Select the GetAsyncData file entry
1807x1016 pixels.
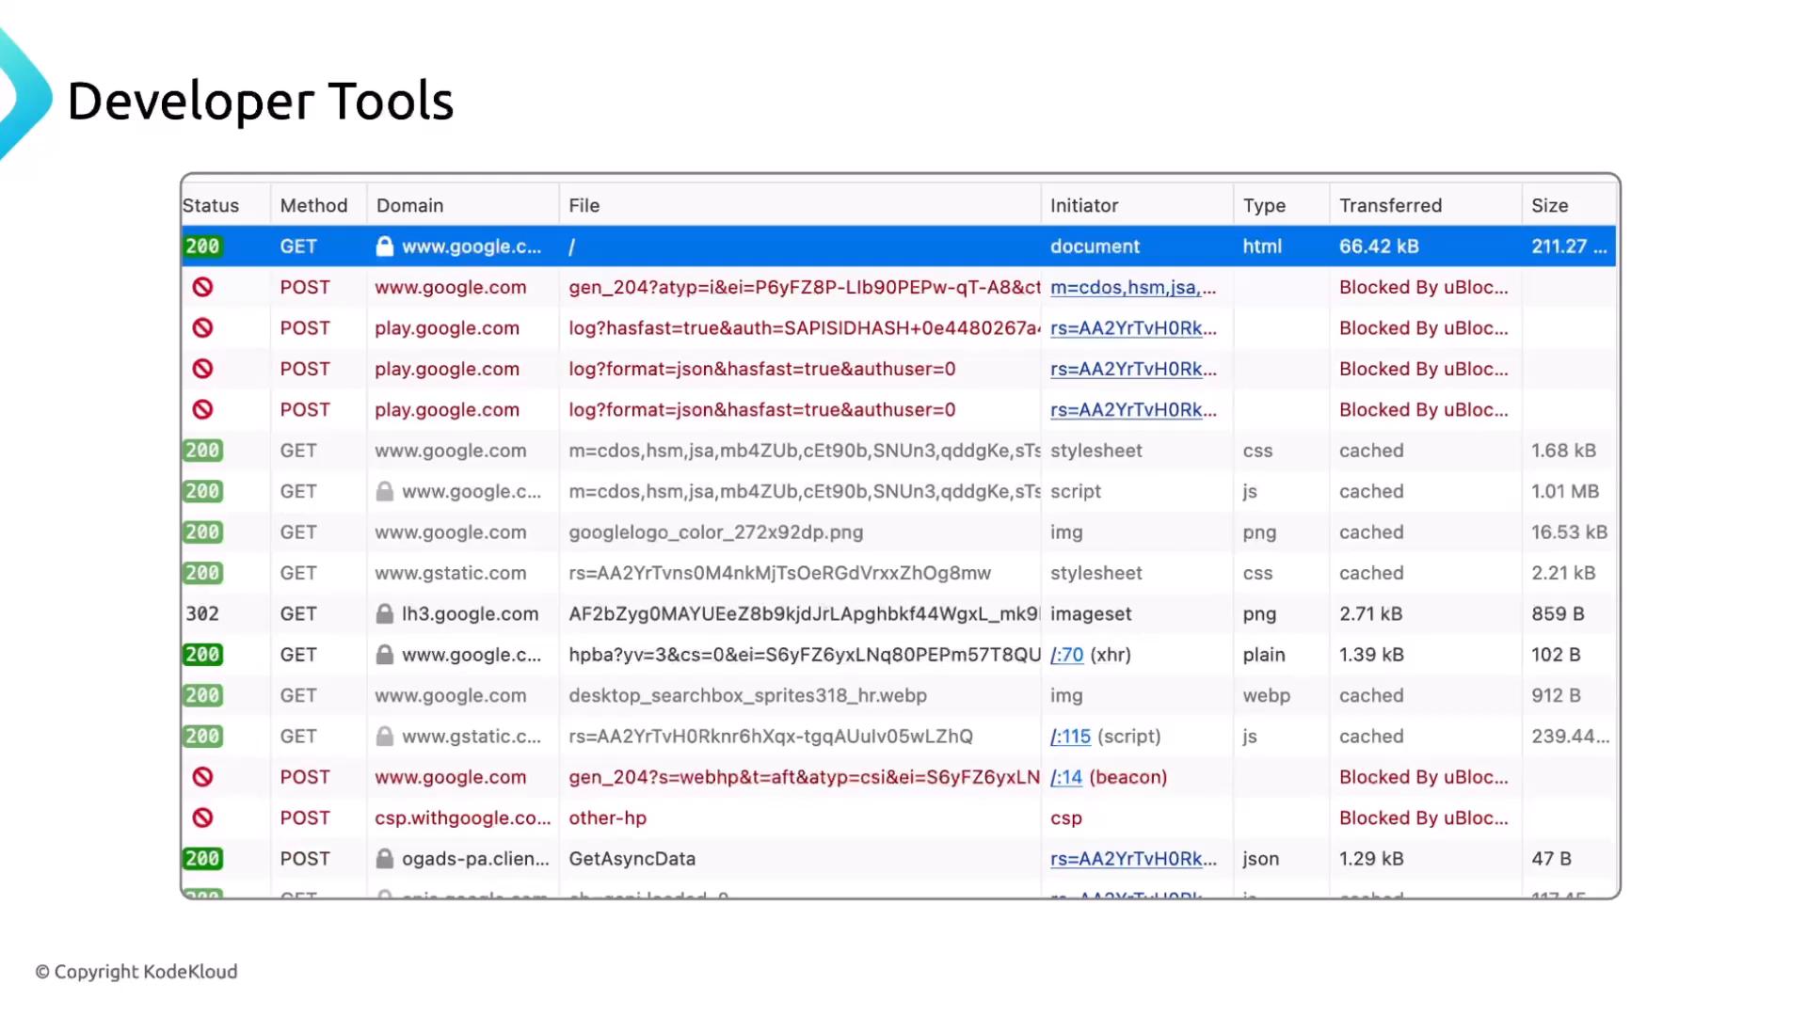pyautogui.click(x=632, y=858)
